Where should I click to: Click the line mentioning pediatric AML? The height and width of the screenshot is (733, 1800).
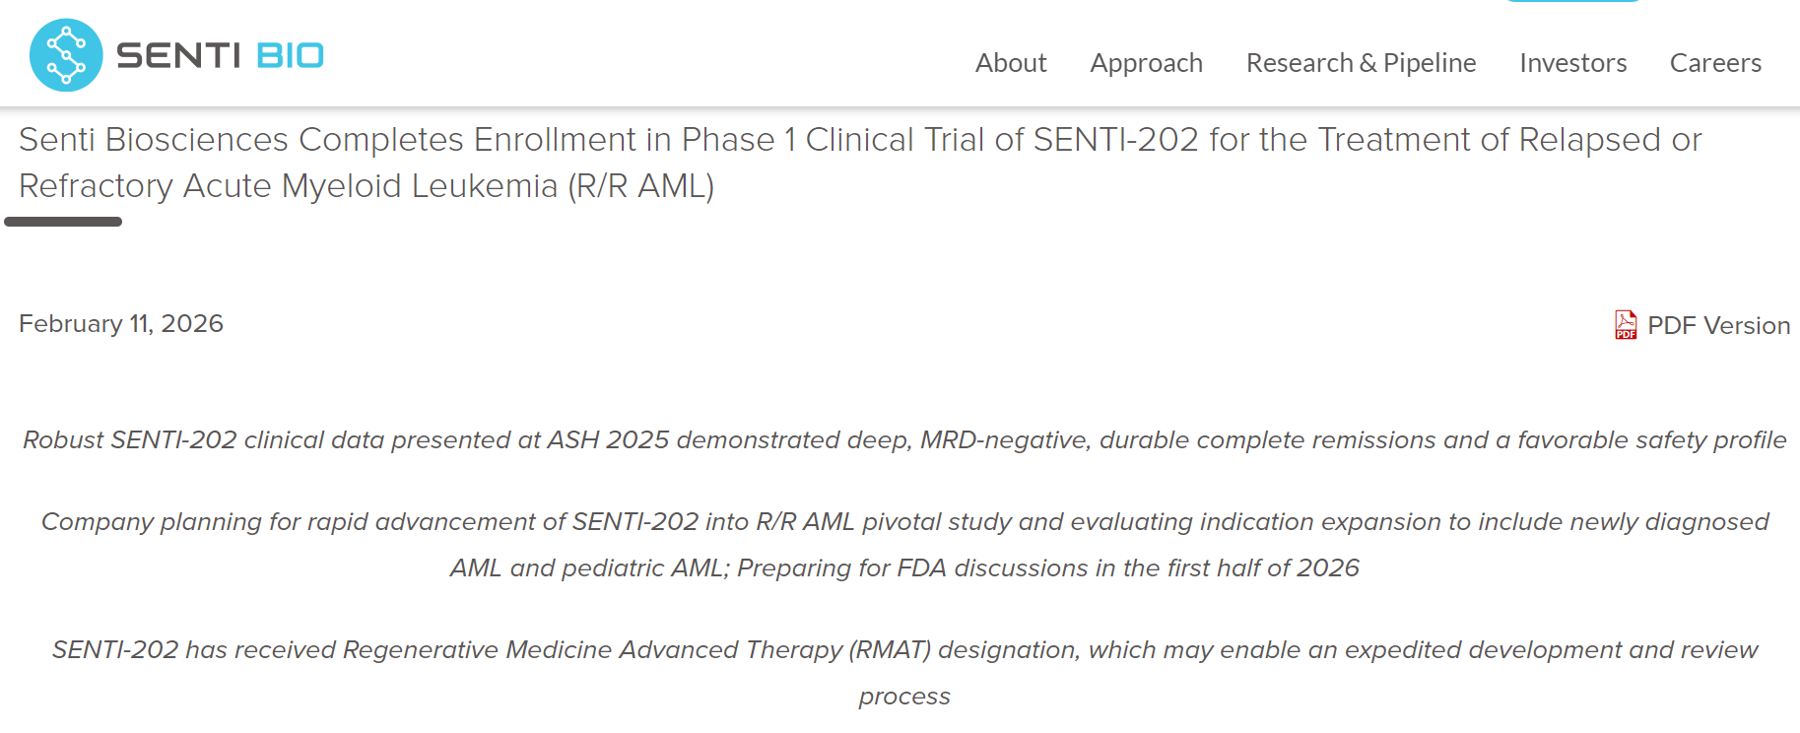tap(904, 568)
